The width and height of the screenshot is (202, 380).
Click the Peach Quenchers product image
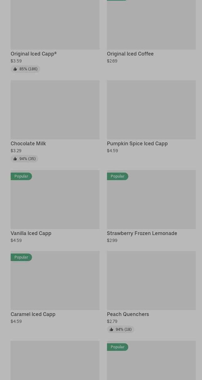[151, 281]
